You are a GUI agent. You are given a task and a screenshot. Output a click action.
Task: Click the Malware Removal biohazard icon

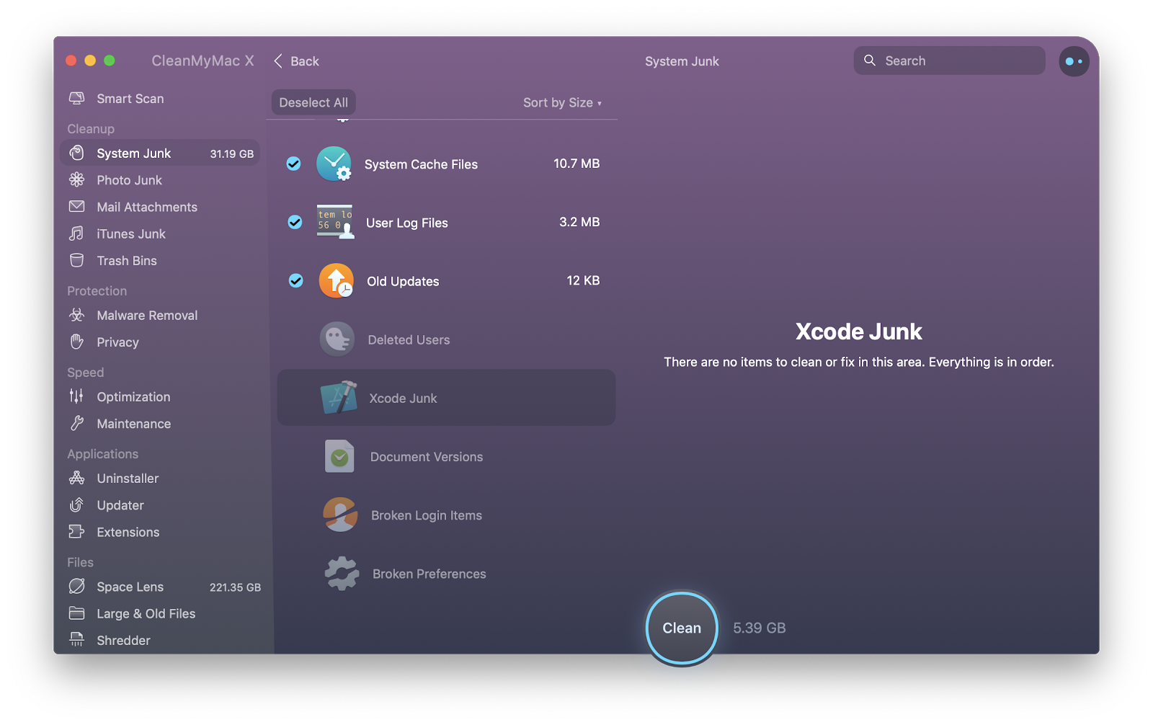click(x=76, y=315)
